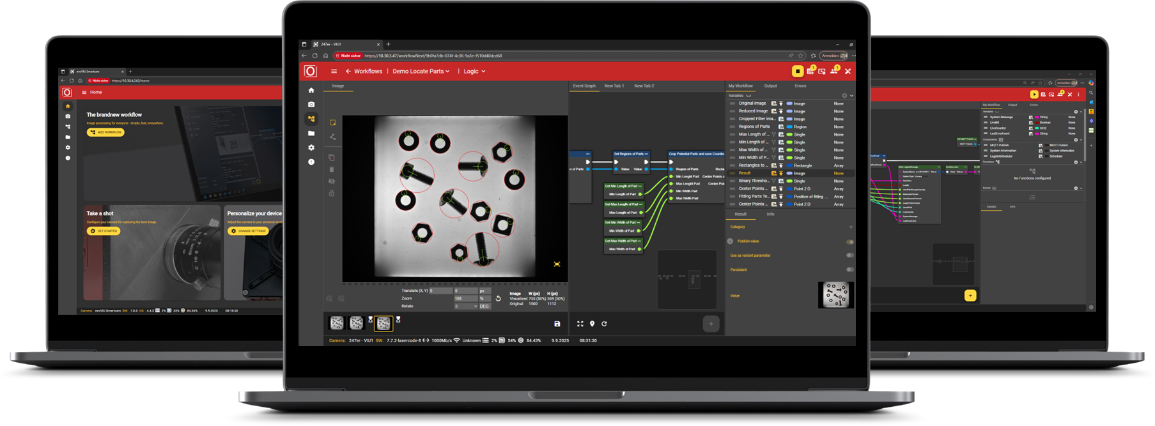Reset image transform with the circular arrow icon
Screen dimensions: 1155x426
pos(498,298)
